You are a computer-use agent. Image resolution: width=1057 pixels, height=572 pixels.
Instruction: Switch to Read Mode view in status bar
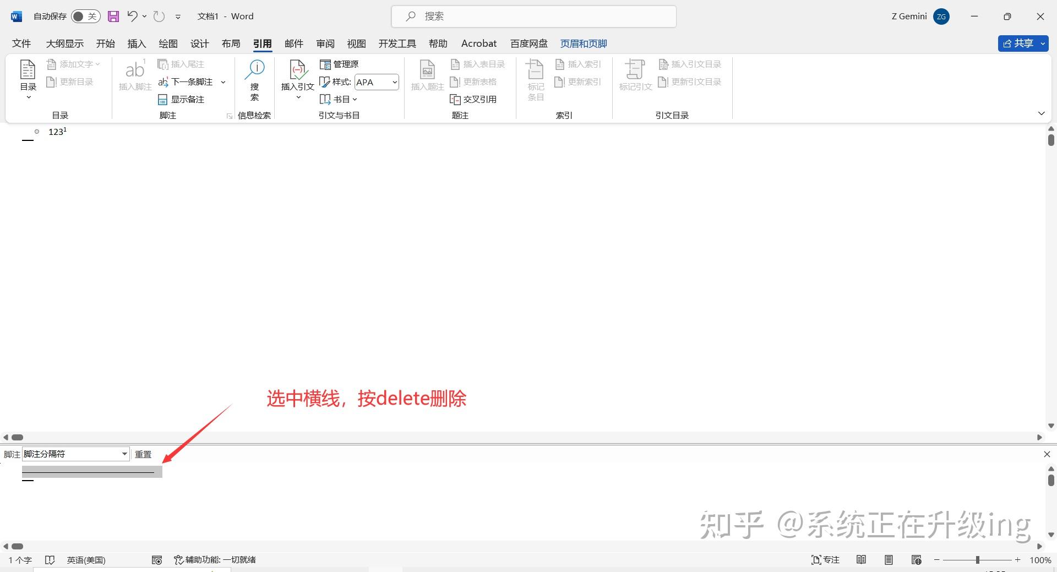861,559
